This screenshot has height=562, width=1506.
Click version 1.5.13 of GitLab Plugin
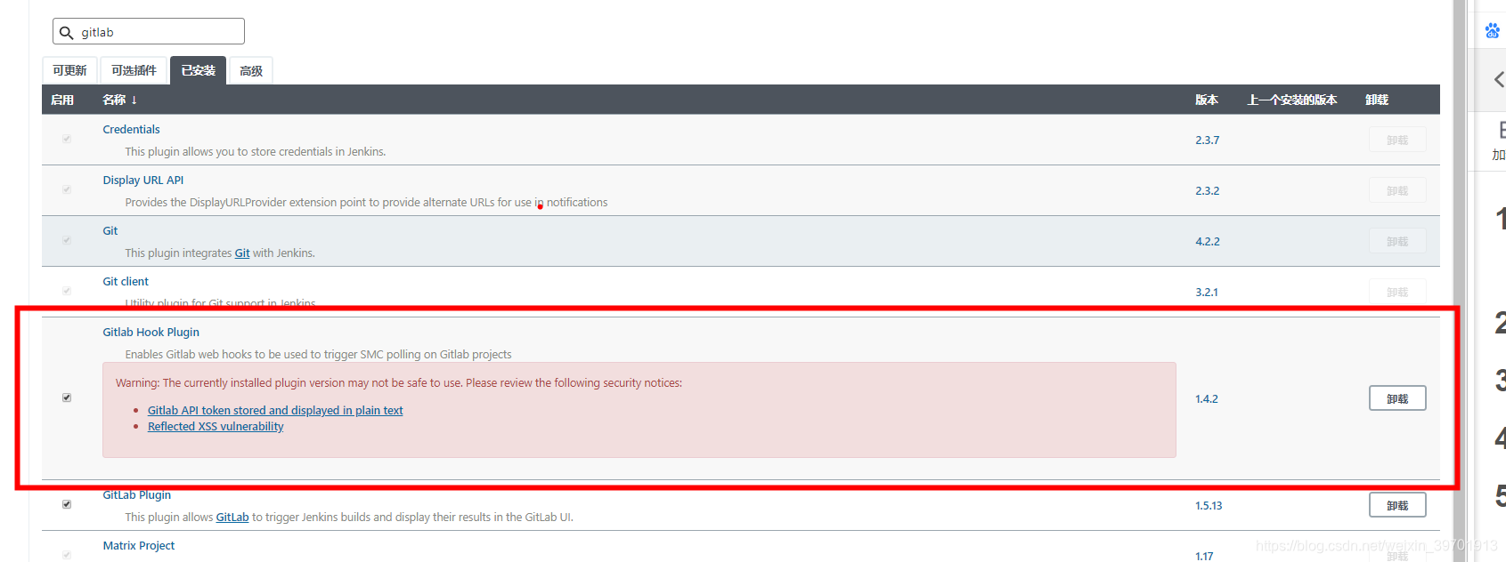click(x=1209, y=506)
